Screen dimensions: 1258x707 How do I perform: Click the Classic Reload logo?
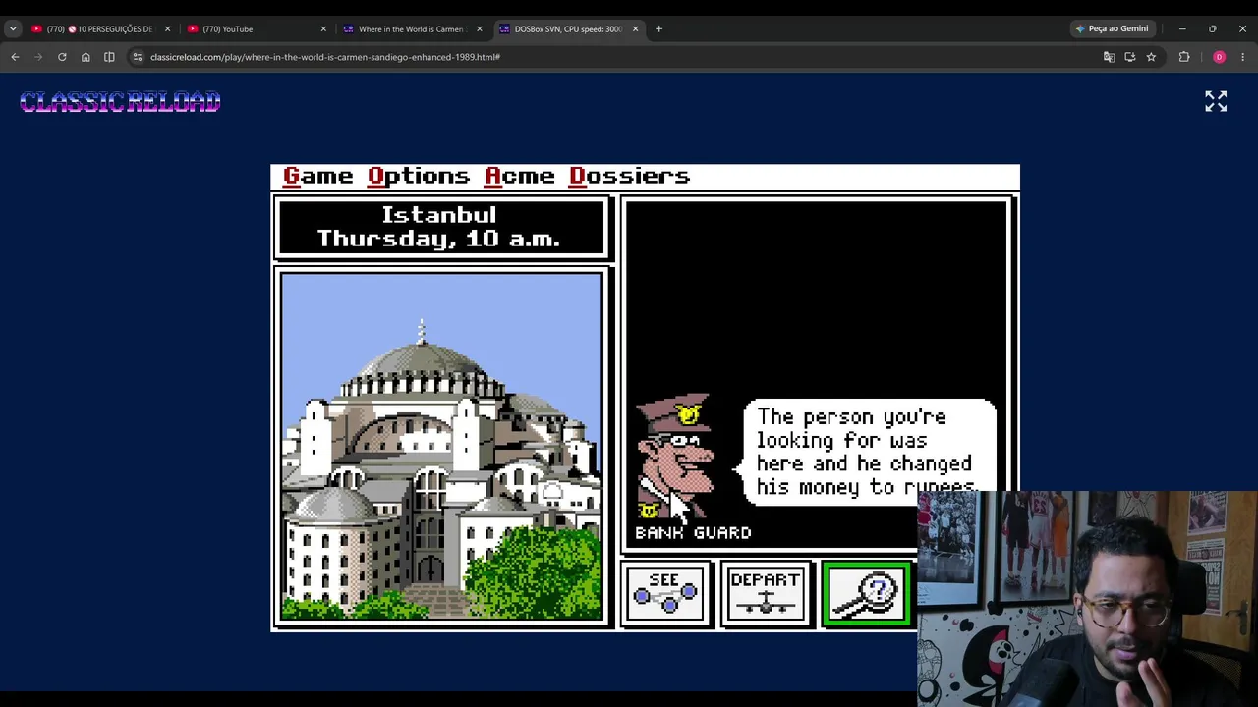coord(120,101)
